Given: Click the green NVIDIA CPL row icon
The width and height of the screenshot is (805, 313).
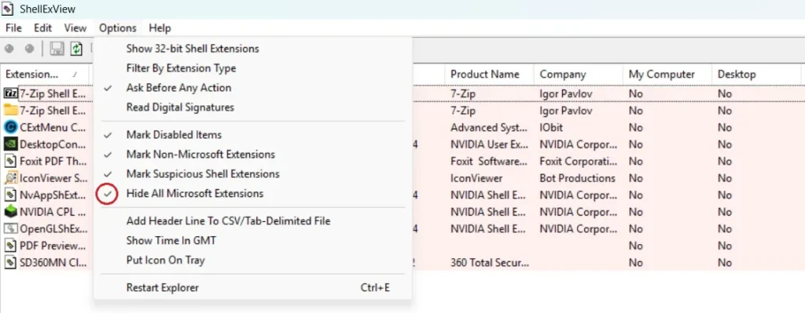Looking at the screenshot, I should tap(11, 212).
